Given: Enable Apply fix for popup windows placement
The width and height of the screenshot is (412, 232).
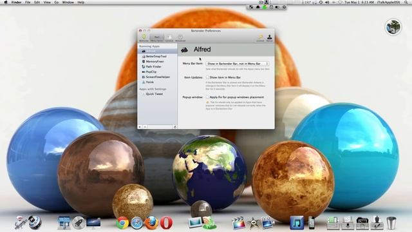Looking at the screenshot, I should (207, 97).
